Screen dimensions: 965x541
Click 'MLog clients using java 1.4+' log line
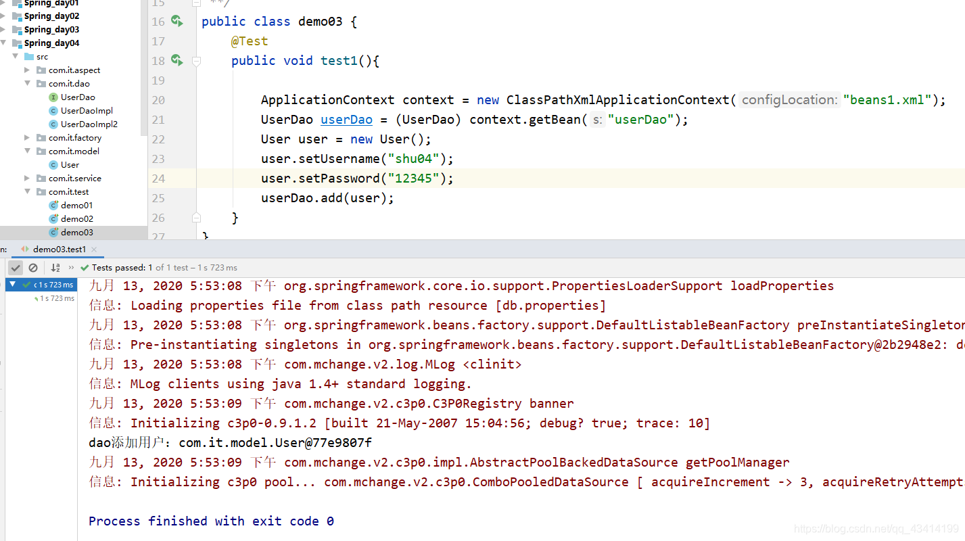coord(280,384)
